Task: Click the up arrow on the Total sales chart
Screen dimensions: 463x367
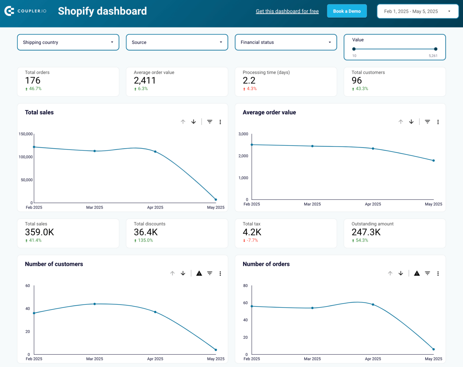Action: 183,122
